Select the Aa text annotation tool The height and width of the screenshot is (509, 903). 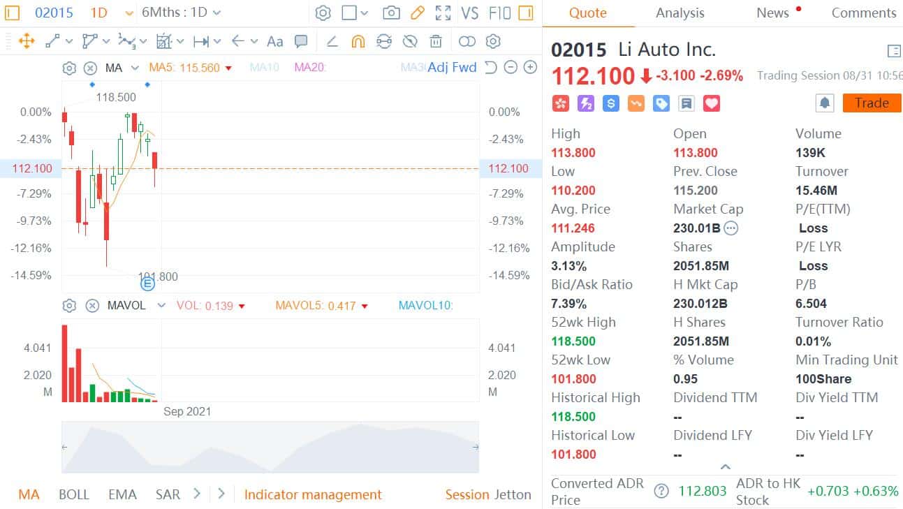(274, 41)
